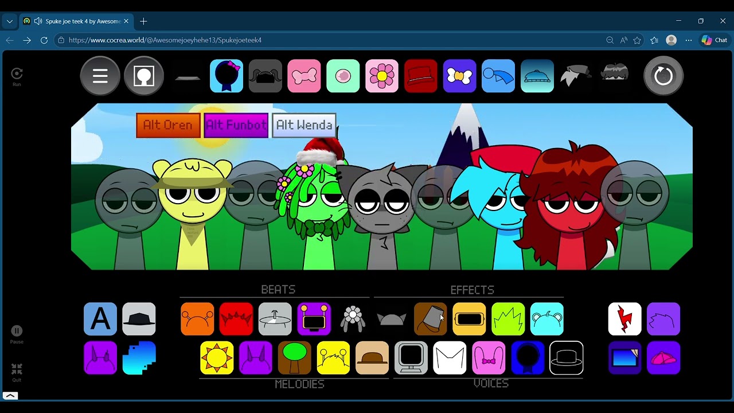Screen dimensions: 734x413
Task: Select the blue scarf icon
Action: [498, 76]
